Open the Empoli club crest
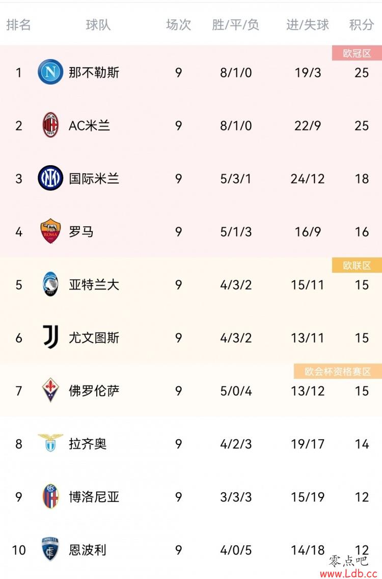 pos(50,549)
